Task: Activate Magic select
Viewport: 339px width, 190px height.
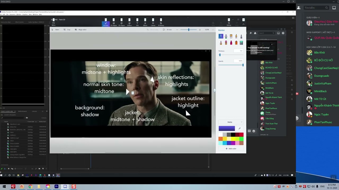Action: [x=81, y=30]
